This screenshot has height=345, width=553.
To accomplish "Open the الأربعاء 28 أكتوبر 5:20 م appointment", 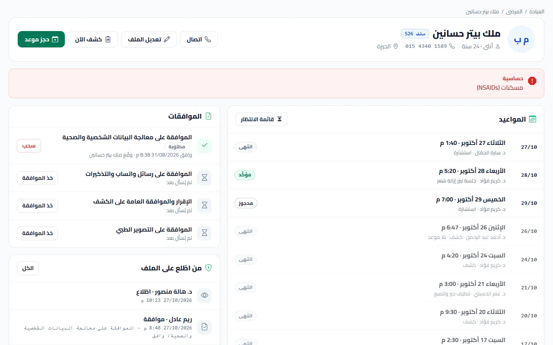I will coord(386,175).
